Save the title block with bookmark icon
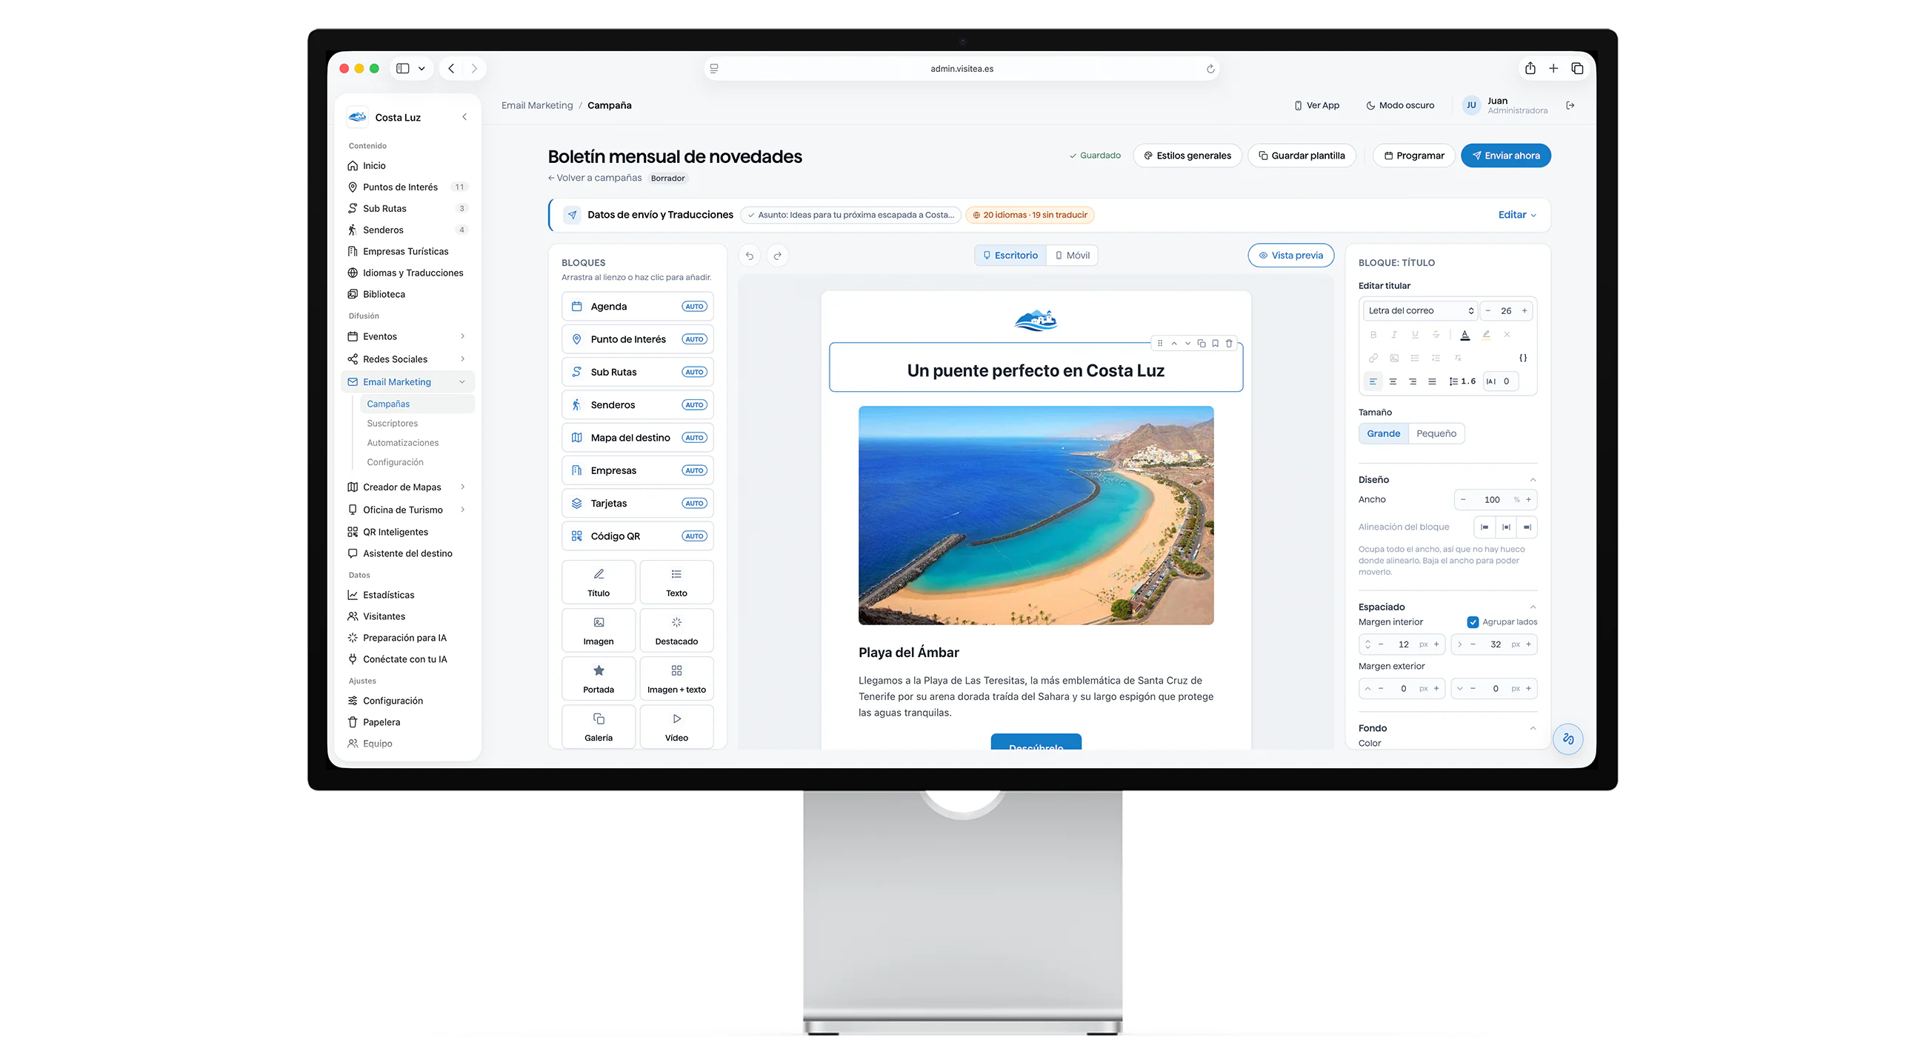This screenshot has width=1926, height=1037. 1215,343
